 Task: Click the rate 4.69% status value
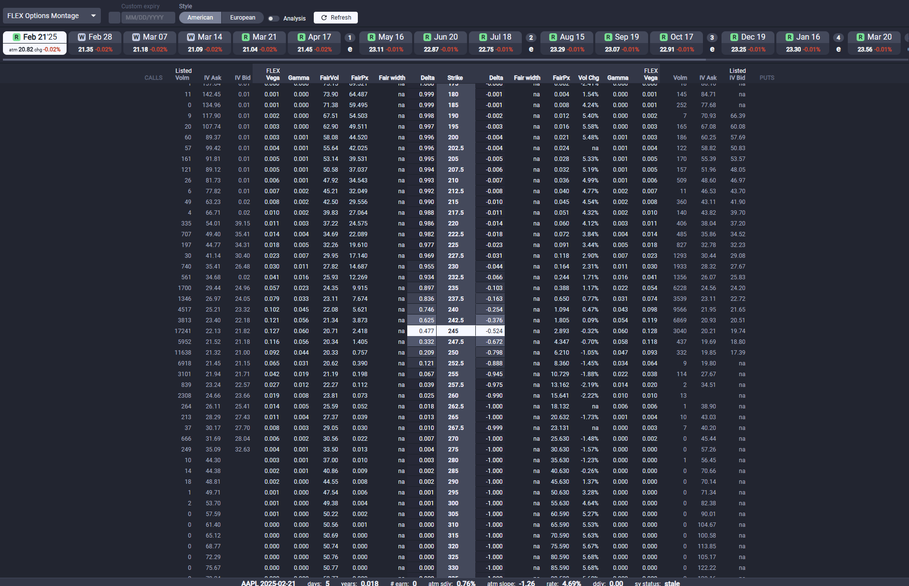564,583
